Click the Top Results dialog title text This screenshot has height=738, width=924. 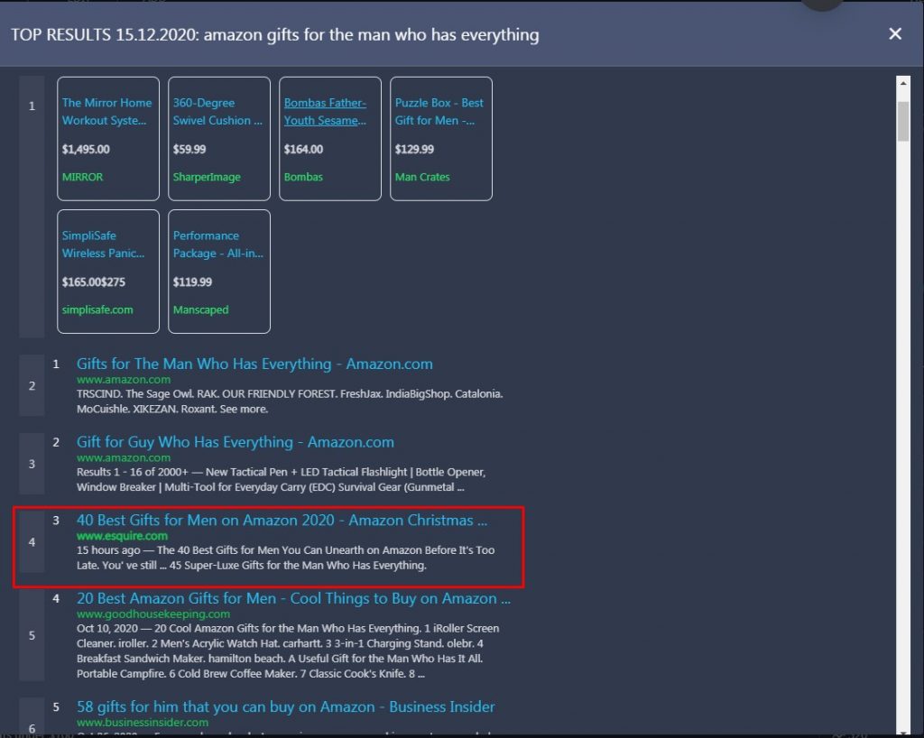pos(275,35)
